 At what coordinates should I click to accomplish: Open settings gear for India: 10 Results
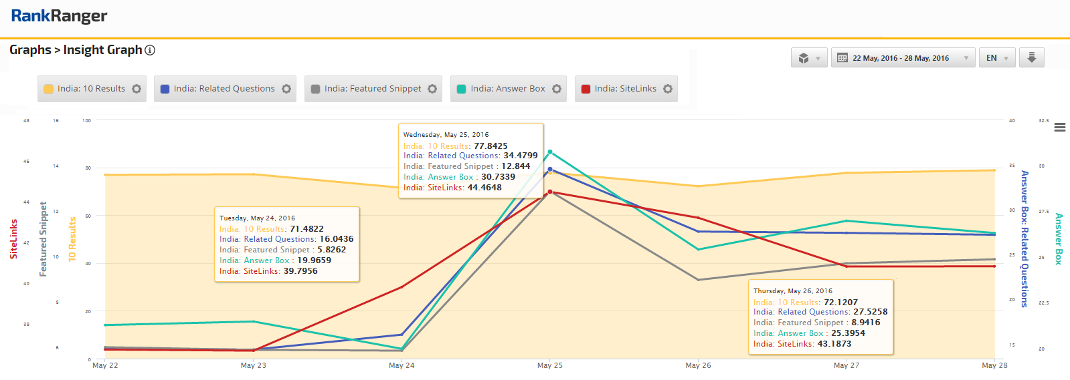pos(137,89)
